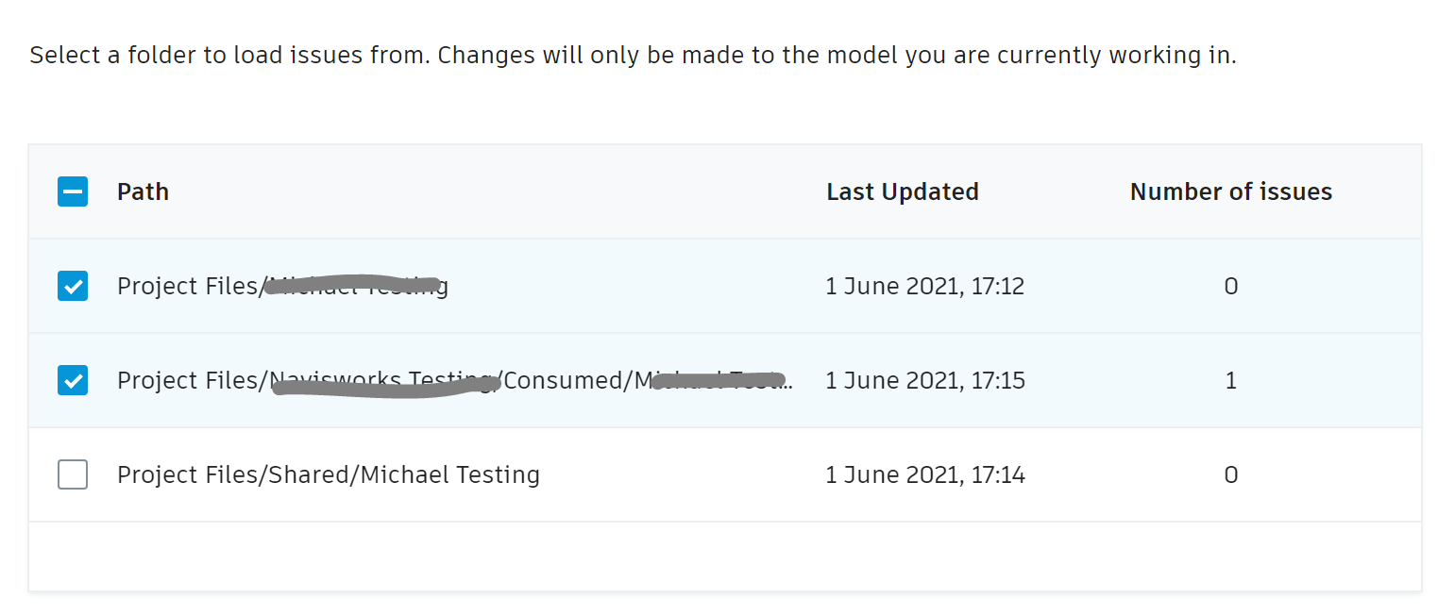The image size is (1438, 615).
Task: Click the zero issues count on last row
Action: 1230,474
